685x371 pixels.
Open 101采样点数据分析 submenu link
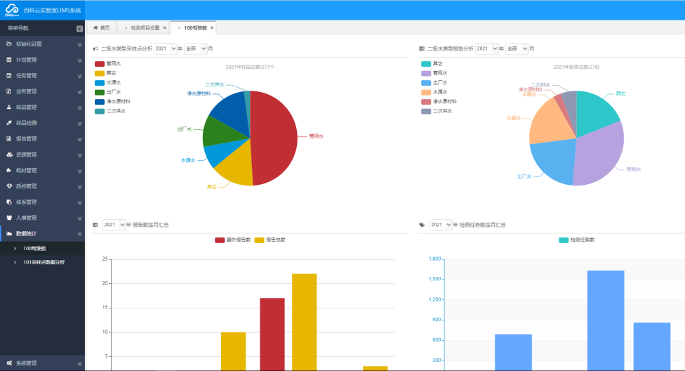pyautogui.click(x=44, y=262)
